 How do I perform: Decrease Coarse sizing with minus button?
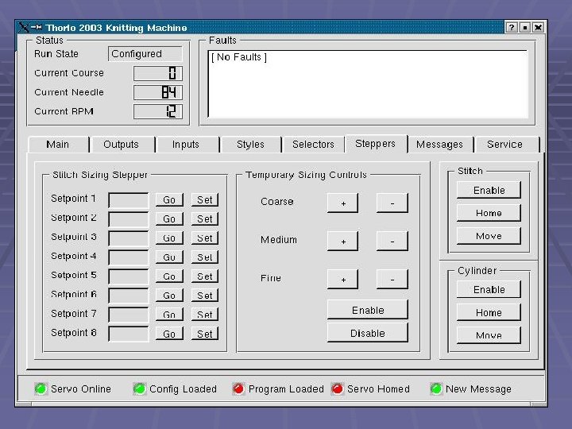[392, 203]
